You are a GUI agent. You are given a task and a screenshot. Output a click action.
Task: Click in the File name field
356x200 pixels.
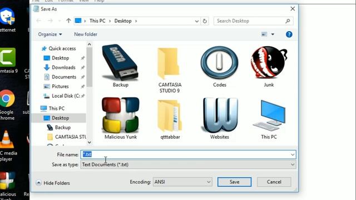click(x=188, y=154)
